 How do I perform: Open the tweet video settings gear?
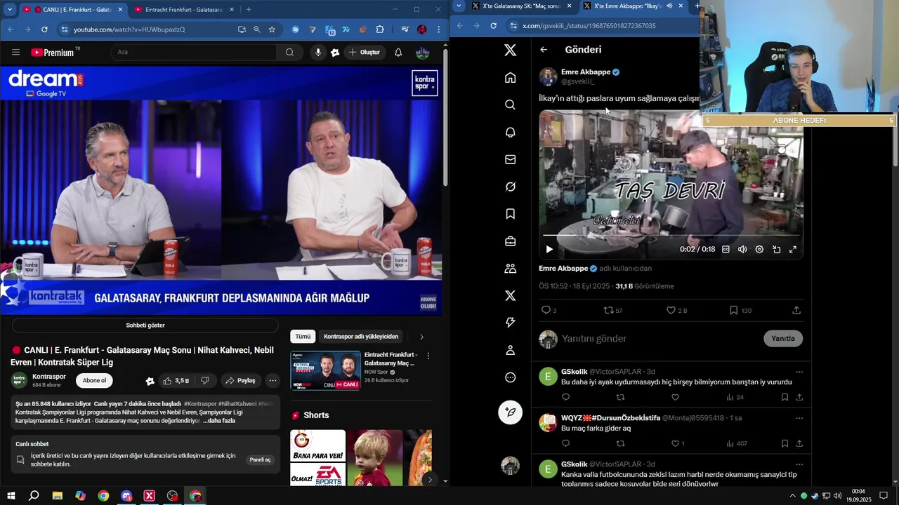pos(759,249)
